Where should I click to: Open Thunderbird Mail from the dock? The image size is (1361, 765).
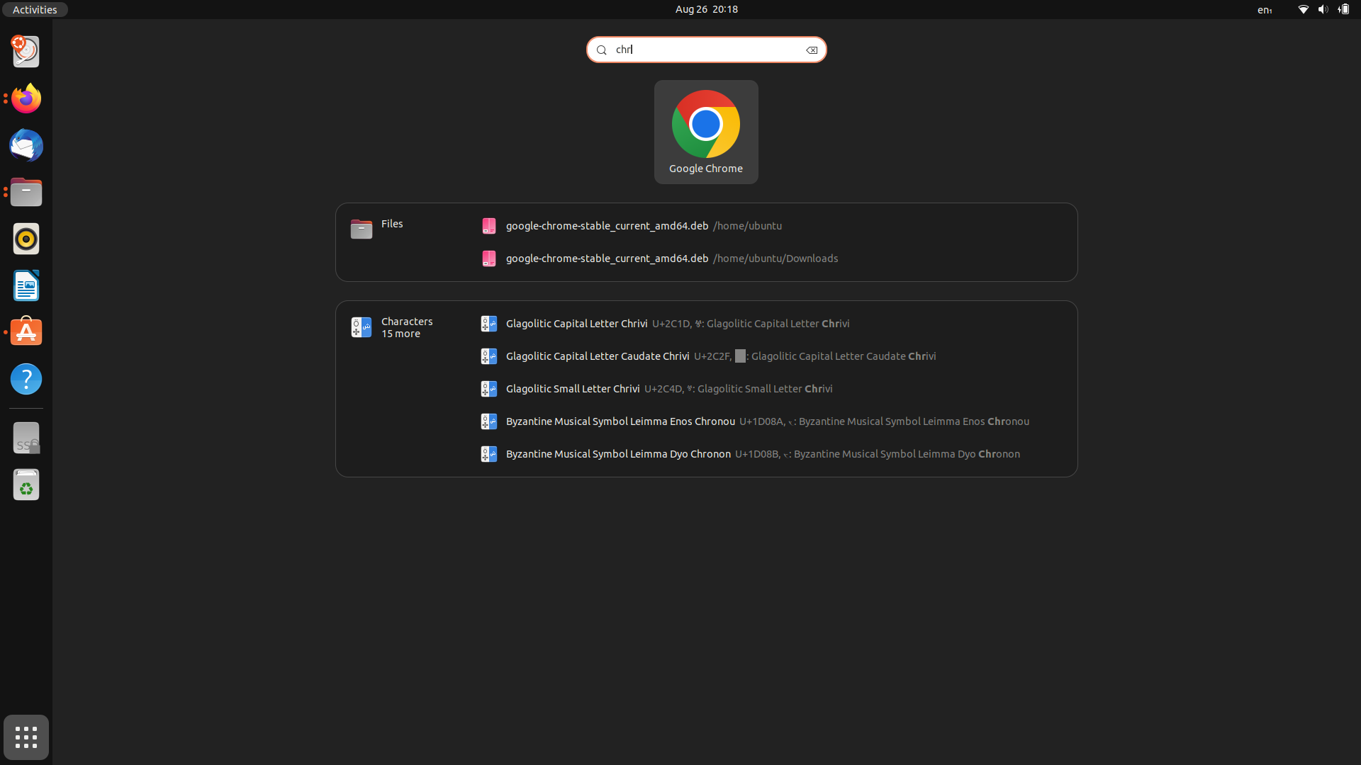(x=26, y=145)
